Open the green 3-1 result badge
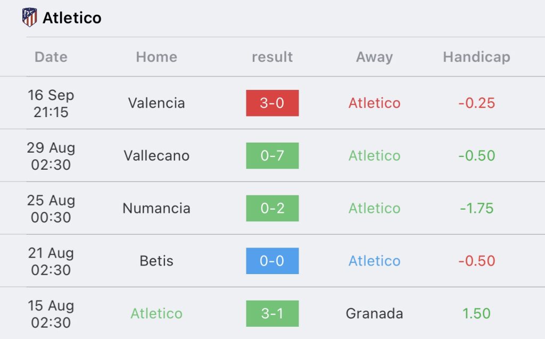Image resolution: width=545 pixels, height=339 pixels. point(272,313)
